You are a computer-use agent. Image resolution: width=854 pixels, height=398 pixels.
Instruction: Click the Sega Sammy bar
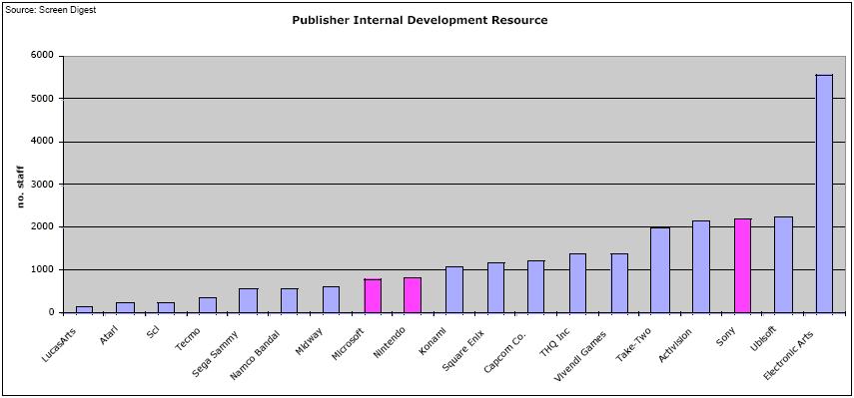249,300
